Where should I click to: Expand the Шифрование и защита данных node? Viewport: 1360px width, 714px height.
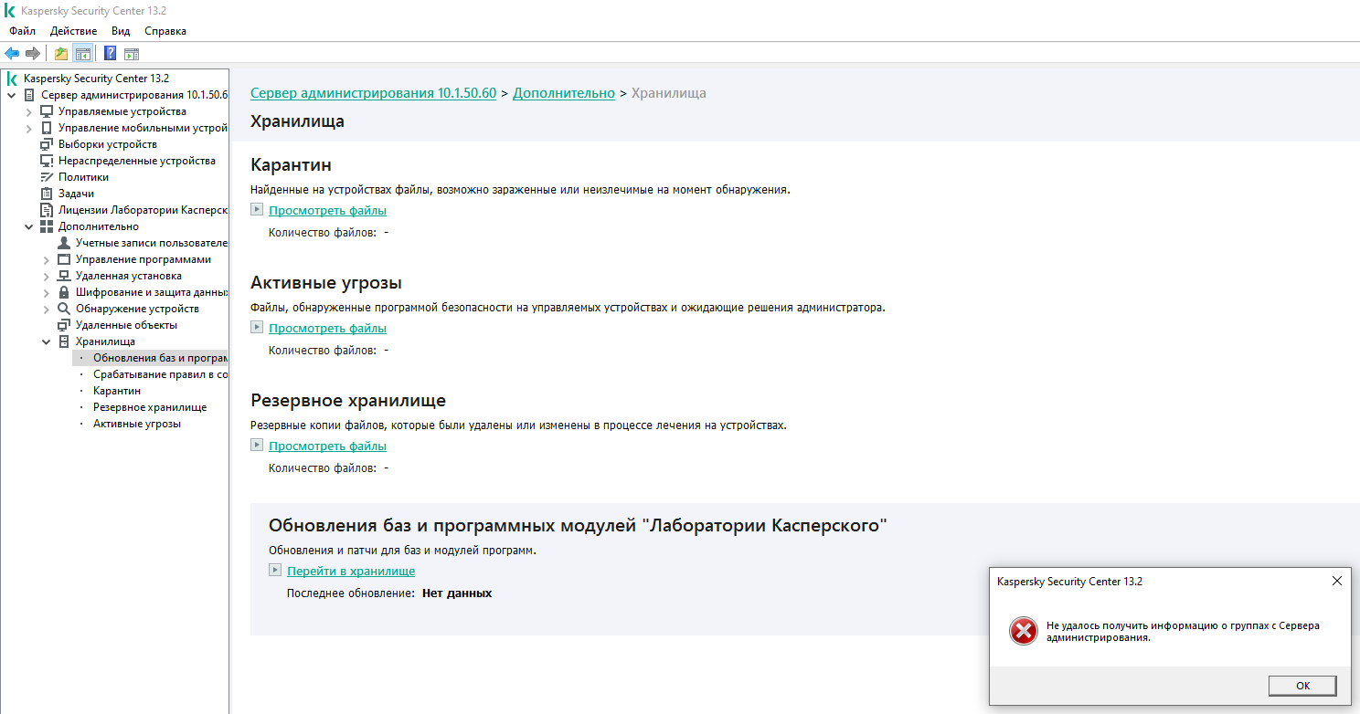point(46,292)
